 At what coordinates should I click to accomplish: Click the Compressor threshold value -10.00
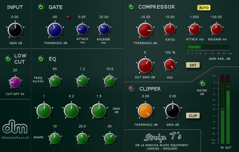point(145,17)
